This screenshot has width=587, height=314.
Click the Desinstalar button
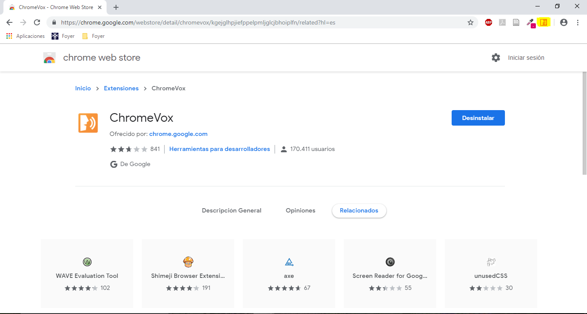478,117
